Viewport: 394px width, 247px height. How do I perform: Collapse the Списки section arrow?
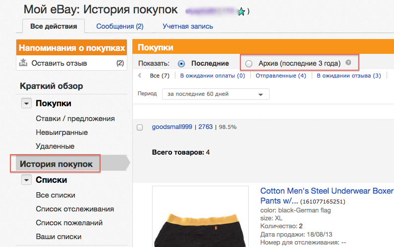[x=26, y=180]
